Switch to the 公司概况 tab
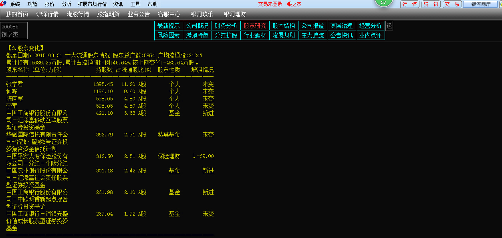This screenshot has height=238, width=502. point(198,26)
